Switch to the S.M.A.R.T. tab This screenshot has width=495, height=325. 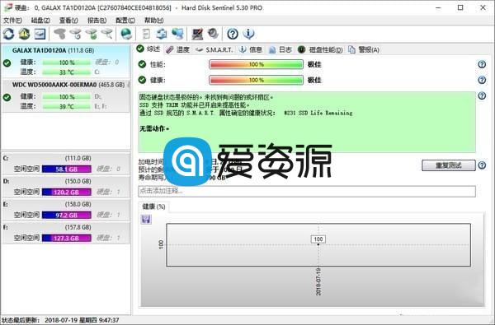coord(214,49)
